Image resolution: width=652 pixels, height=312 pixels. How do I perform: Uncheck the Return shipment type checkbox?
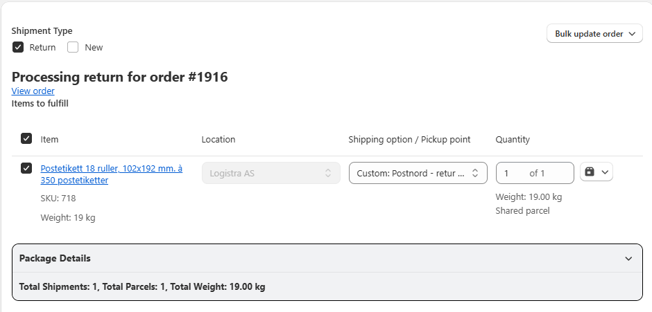click(18, 48)
